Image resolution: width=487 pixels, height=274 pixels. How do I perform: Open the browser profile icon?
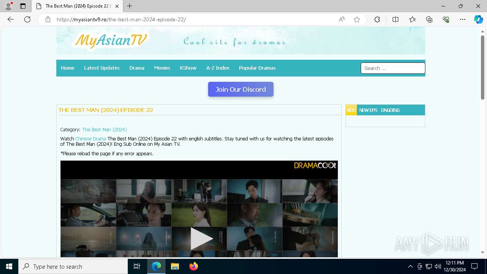coord(8,6)
